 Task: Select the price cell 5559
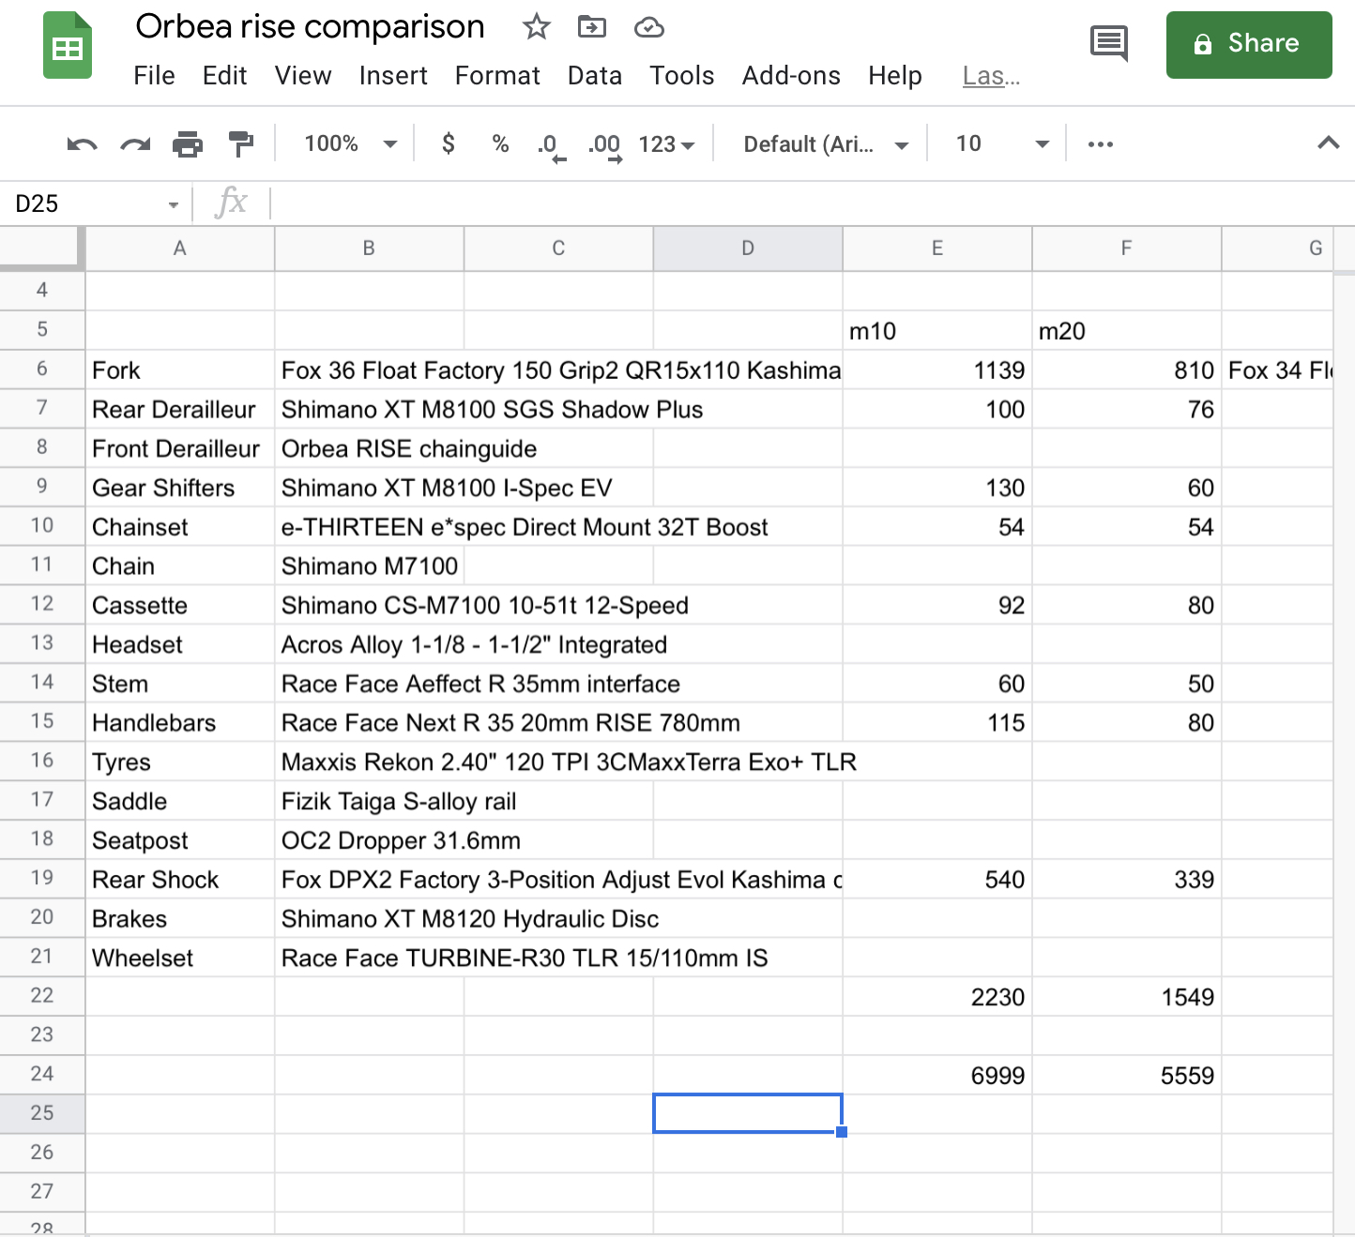click(1127, 1076)
